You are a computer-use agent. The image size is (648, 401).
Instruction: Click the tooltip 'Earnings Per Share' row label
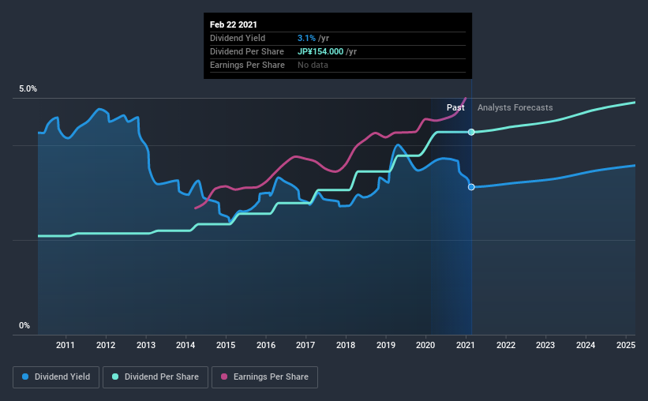[247, 65]
